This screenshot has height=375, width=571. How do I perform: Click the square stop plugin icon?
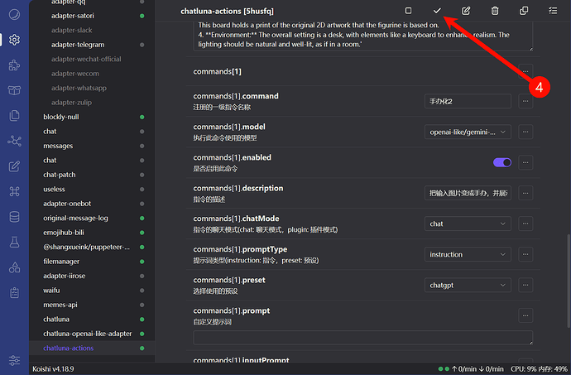point(408,11)
